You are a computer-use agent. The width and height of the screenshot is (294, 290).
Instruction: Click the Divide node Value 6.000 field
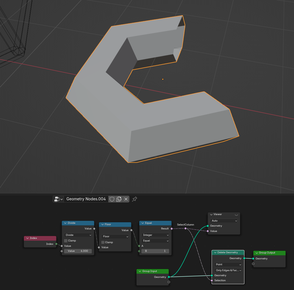pyautogui.click(x=78, y=251)
